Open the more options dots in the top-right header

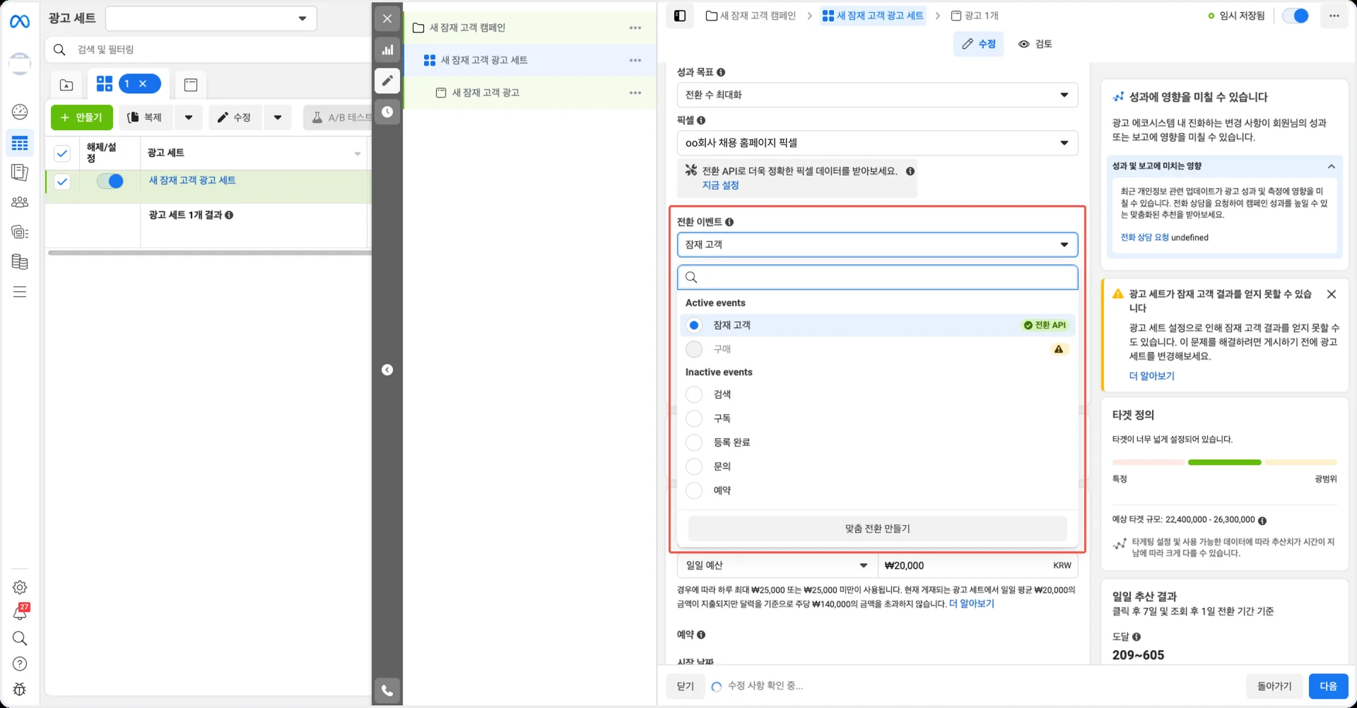tap(1334, 16)
